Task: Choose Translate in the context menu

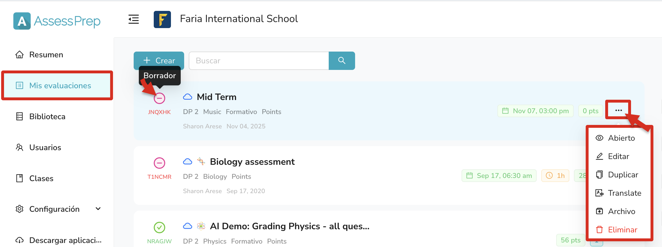Action: click(x=624, y=193)
